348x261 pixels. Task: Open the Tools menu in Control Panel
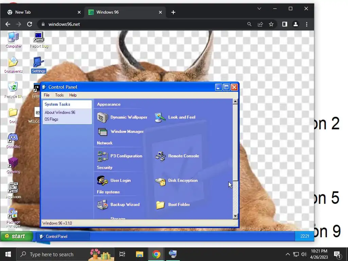click(59, 95)
